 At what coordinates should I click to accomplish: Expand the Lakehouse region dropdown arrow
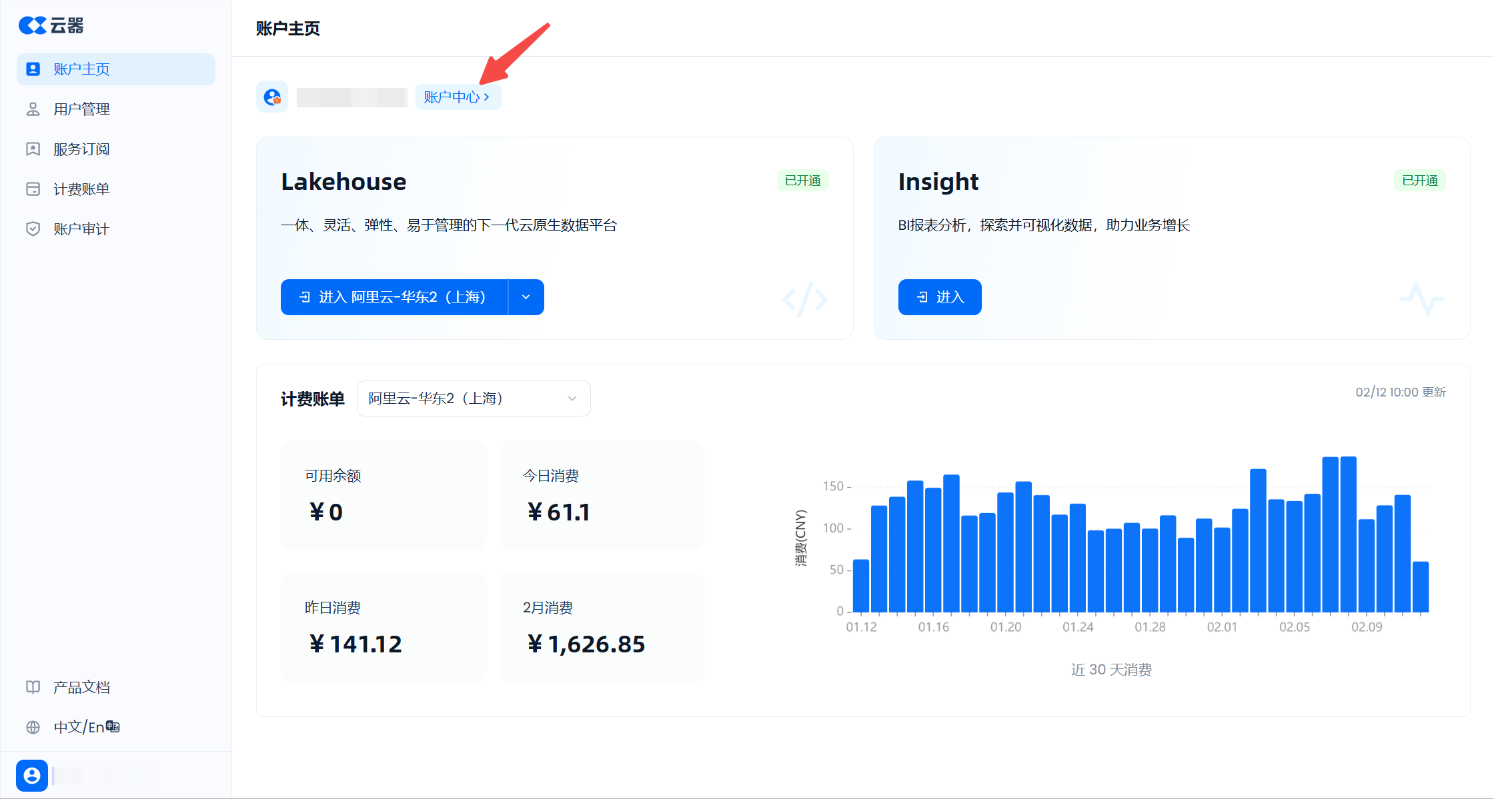tap(526, 297)
